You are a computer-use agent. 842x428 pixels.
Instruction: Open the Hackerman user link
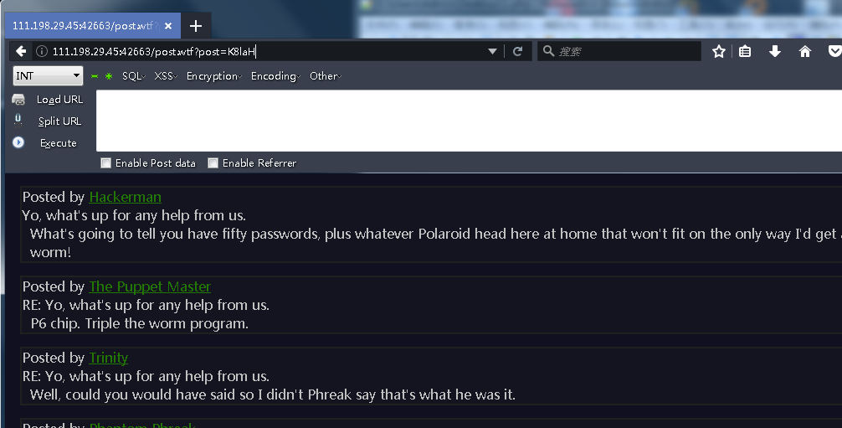pyautogui.click(x=125, y=198)
